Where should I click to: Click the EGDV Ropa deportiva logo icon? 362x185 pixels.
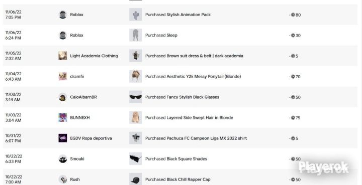point(62,138)
